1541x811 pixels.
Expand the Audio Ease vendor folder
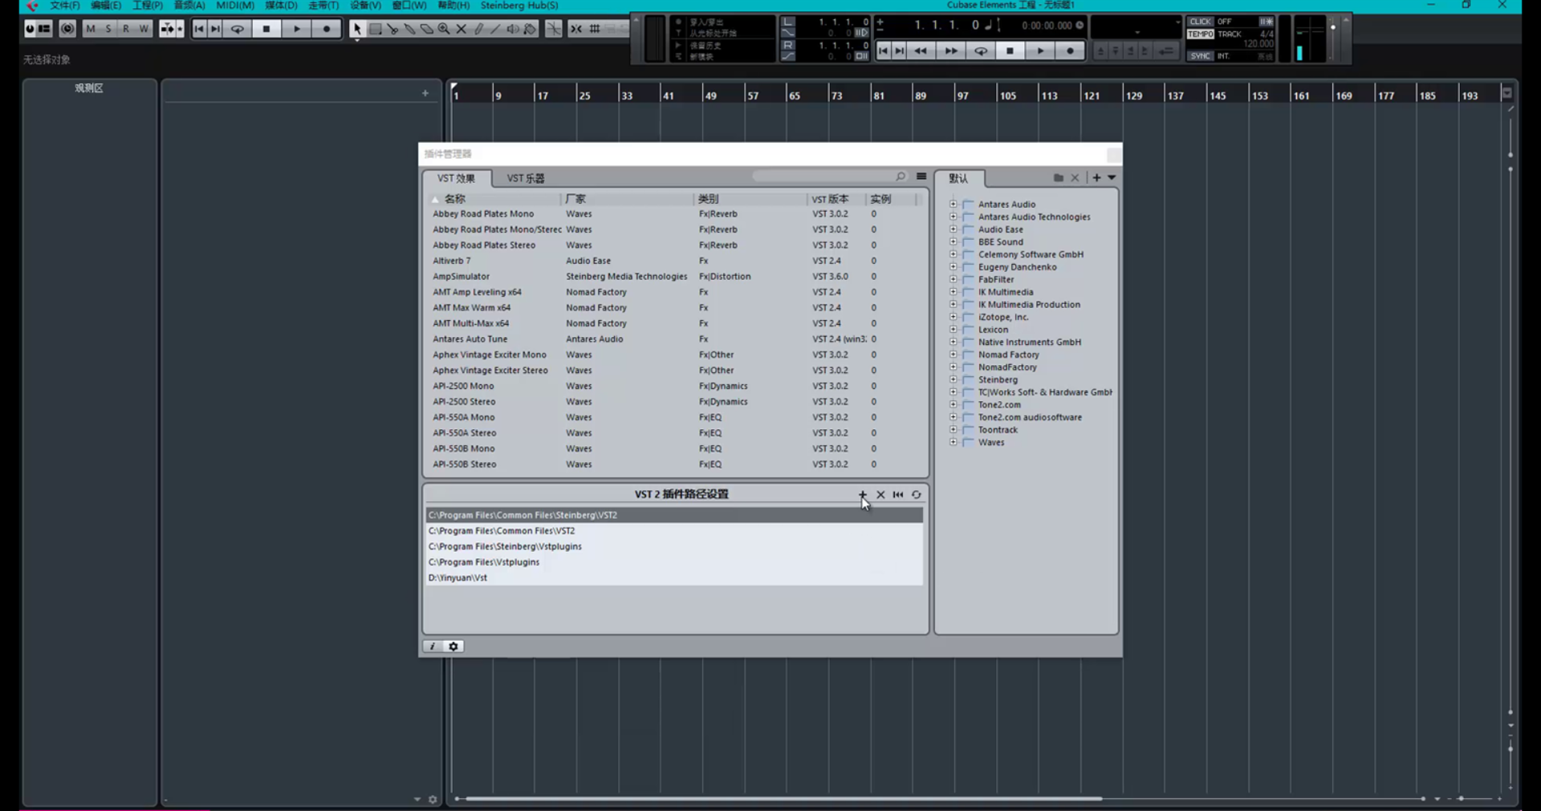(x=953, y=229)
